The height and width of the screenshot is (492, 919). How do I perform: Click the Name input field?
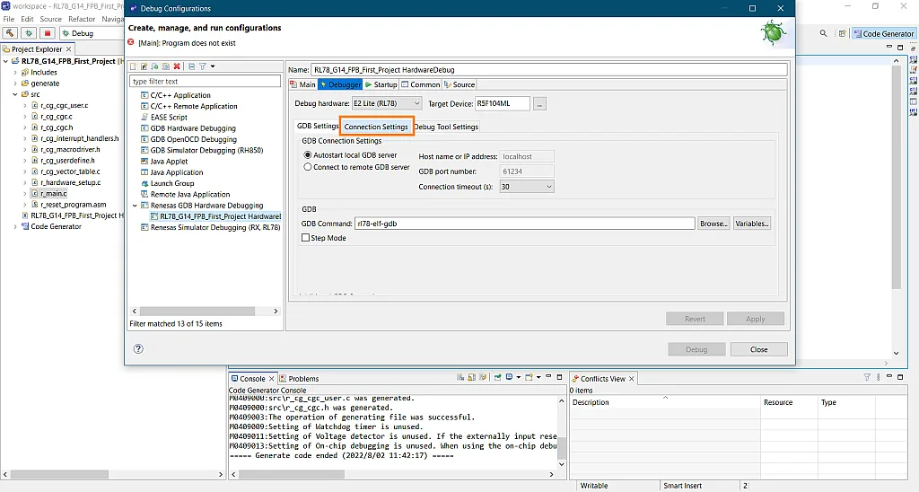coord(548,70)
